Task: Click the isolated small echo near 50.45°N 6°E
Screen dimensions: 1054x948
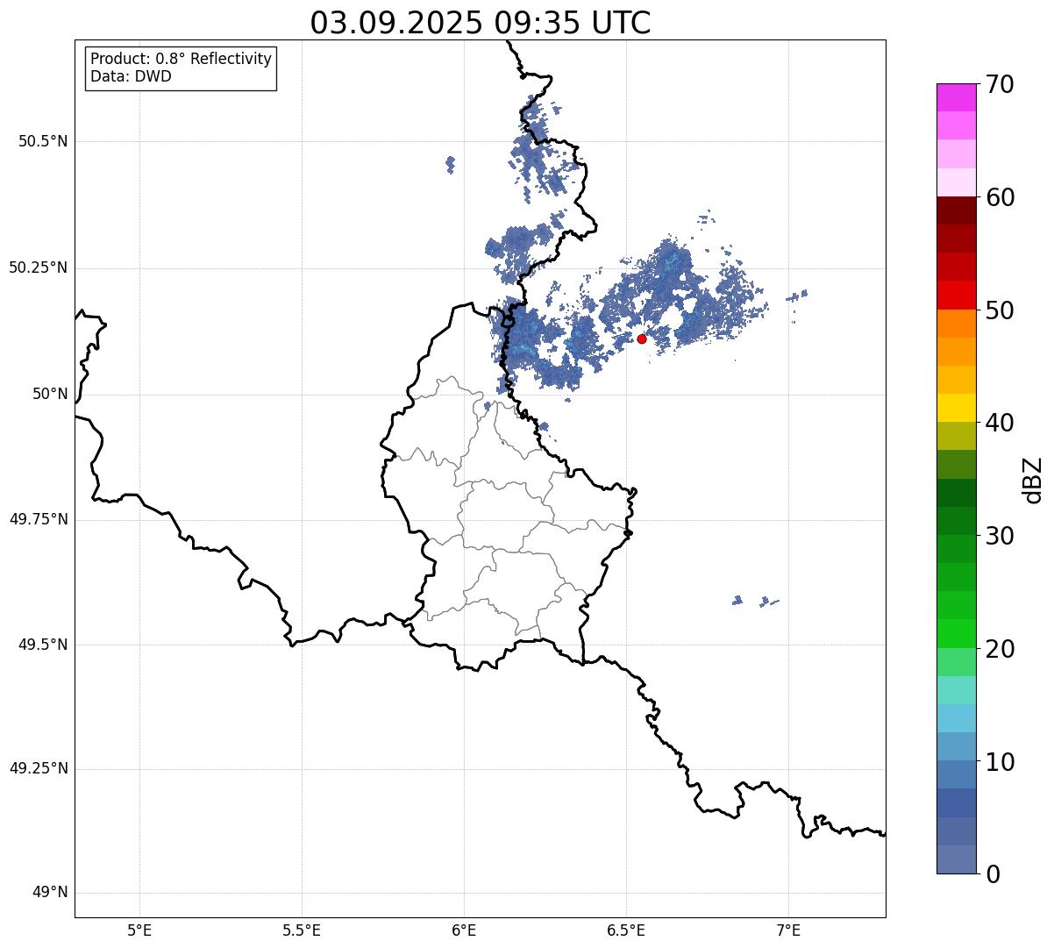Action: click(x=451, y=164)
